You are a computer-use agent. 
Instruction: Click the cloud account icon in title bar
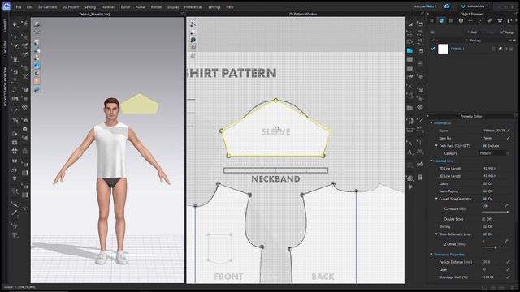(447, 6)
